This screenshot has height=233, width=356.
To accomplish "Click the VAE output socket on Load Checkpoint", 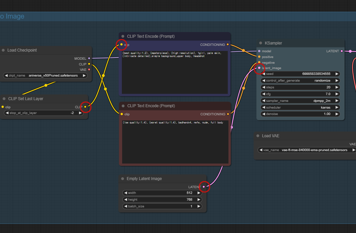I will 89,69.
